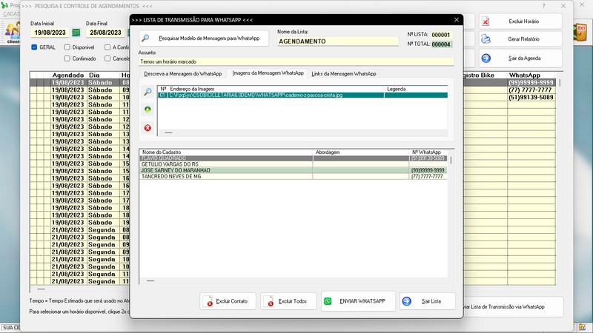Click Excluir Horário button in agenda window
The image size is (593, 333).
(x=520, y=21)
